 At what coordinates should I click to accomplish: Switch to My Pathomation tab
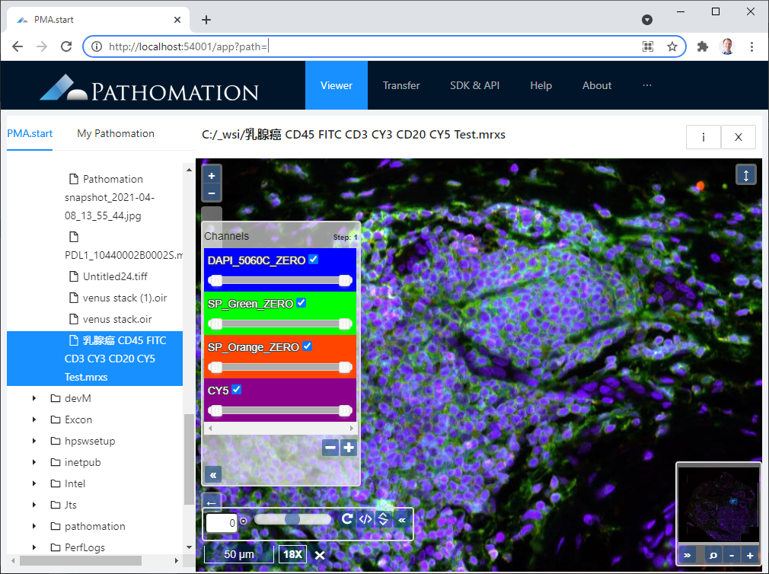[116, 133]
